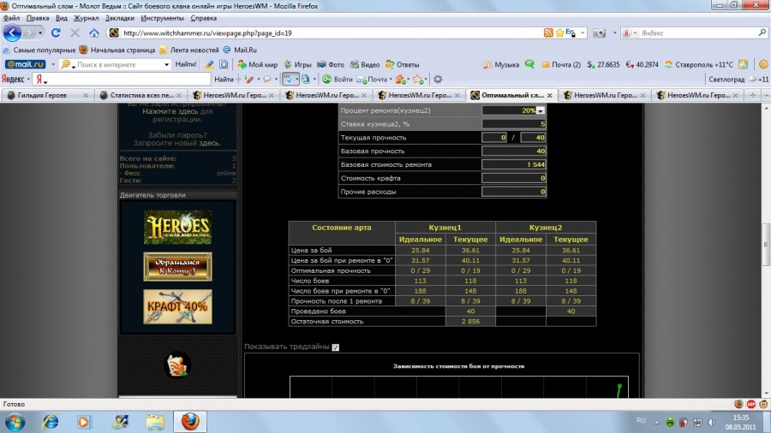Click the ABP Adblock icon in status bar

point(750,404)
